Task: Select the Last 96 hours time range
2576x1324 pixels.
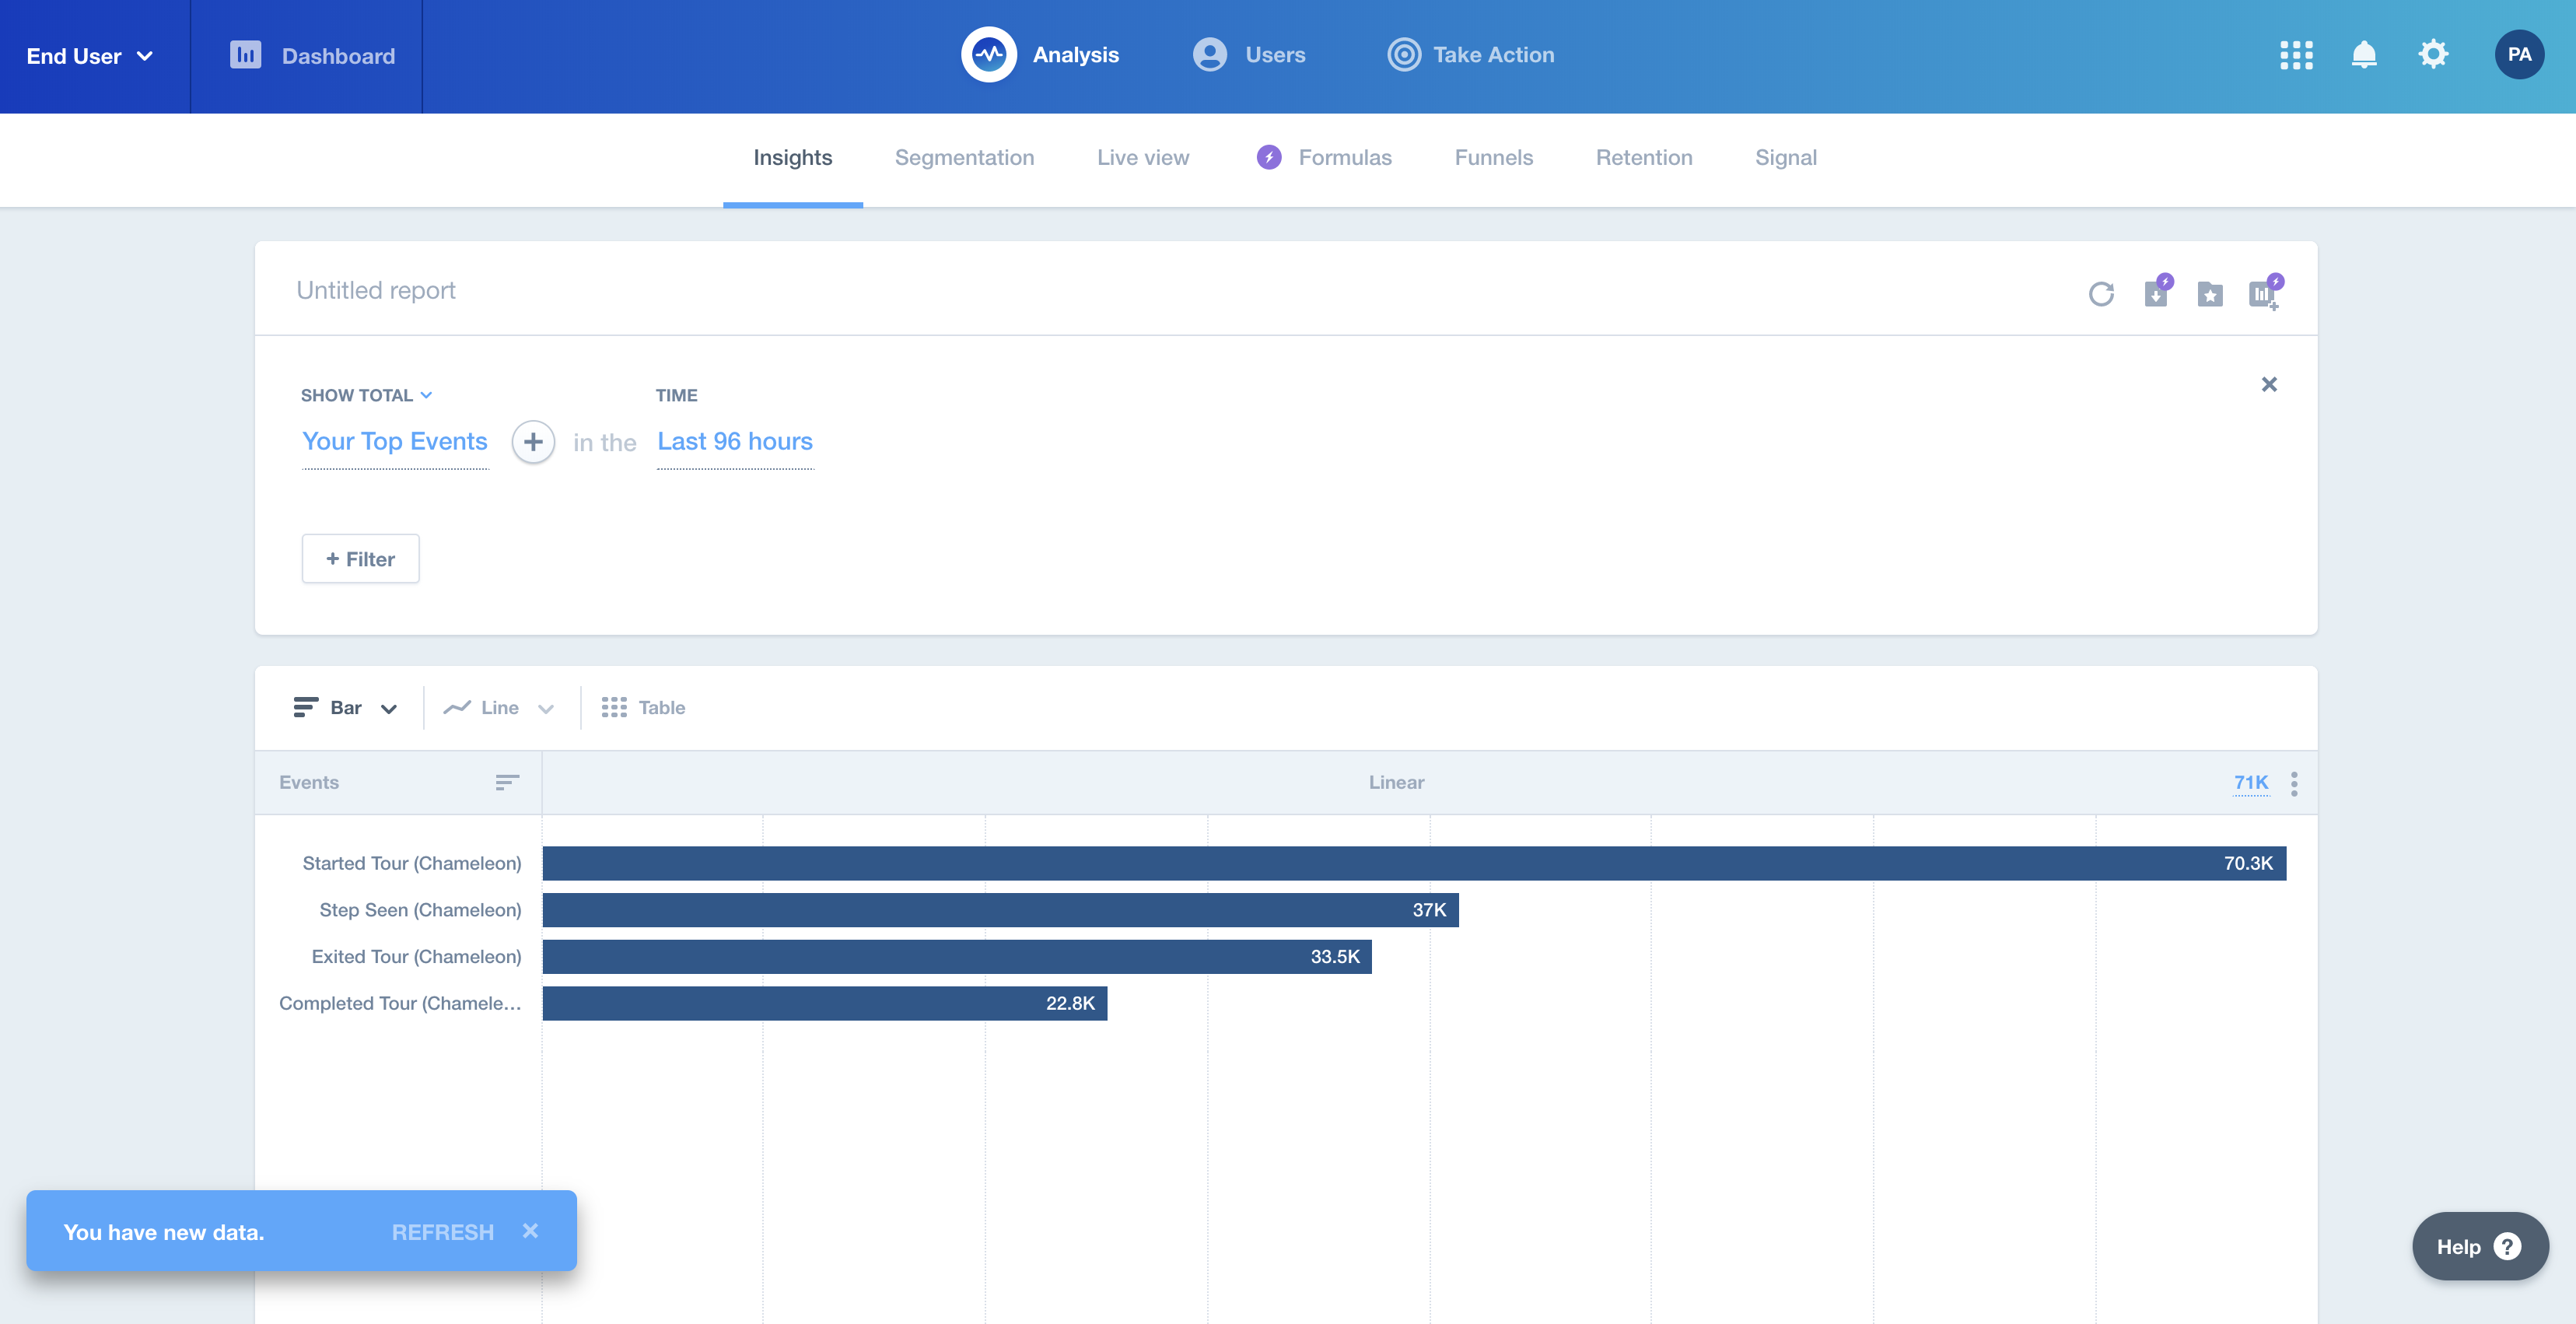Action: click(734, 441)
